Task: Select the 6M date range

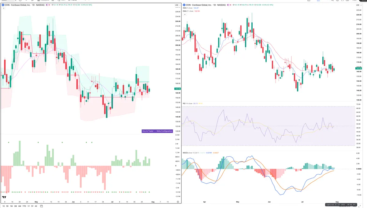Action: tap(20, 206)
